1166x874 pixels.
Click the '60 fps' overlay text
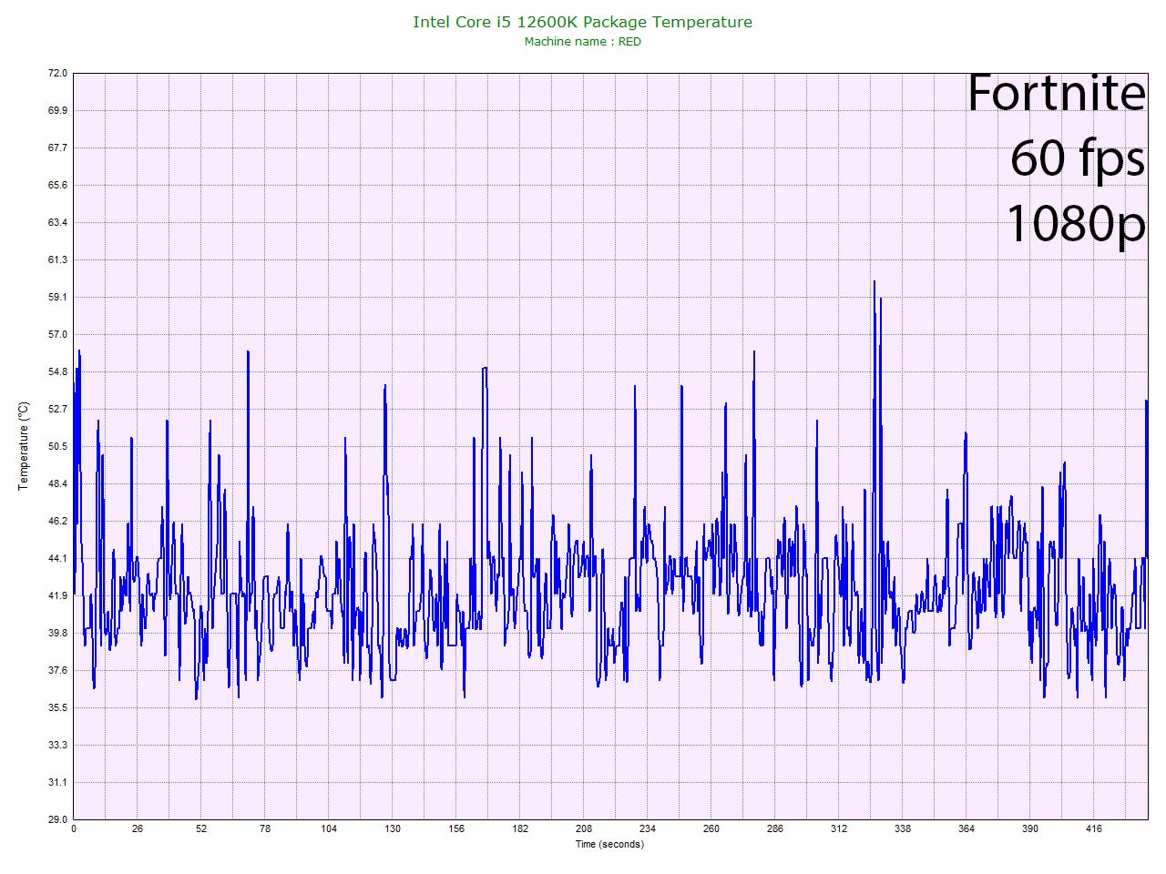1077,158
